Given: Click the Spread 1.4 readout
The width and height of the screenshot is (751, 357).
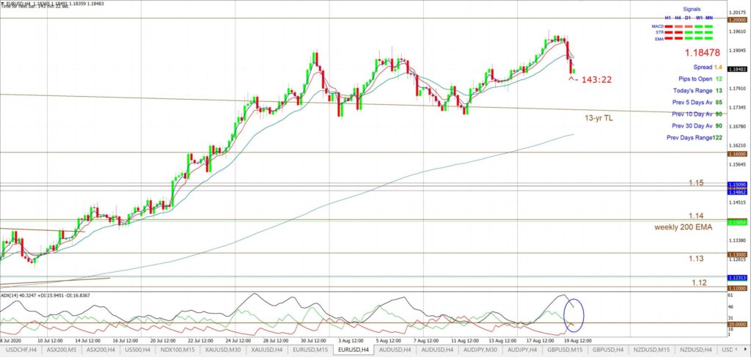Looking at the screenshot, I should click(x=707, y=67).
